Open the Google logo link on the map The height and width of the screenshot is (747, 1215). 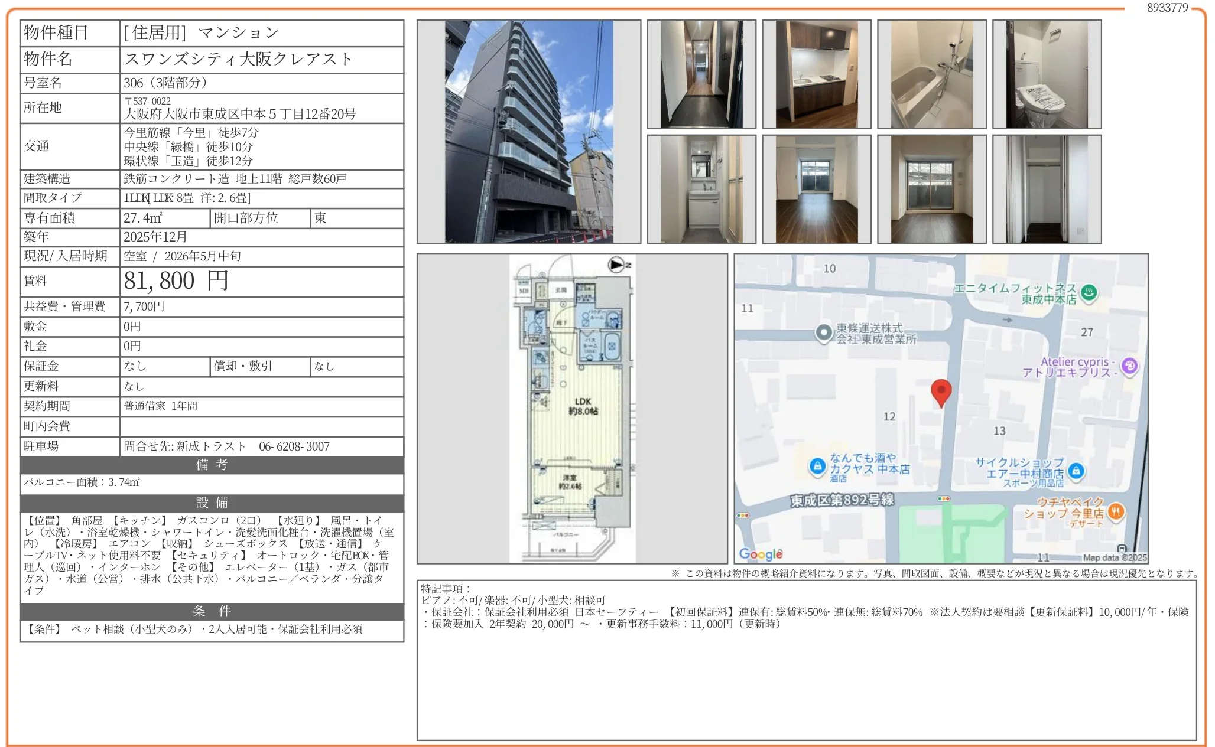click(x=761, y=554)
